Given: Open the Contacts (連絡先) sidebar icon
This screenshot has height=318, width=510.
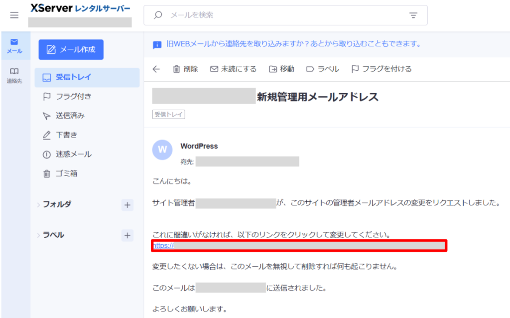Looking at the screenshot, I should pyautogui.click(x=14, y=75).
